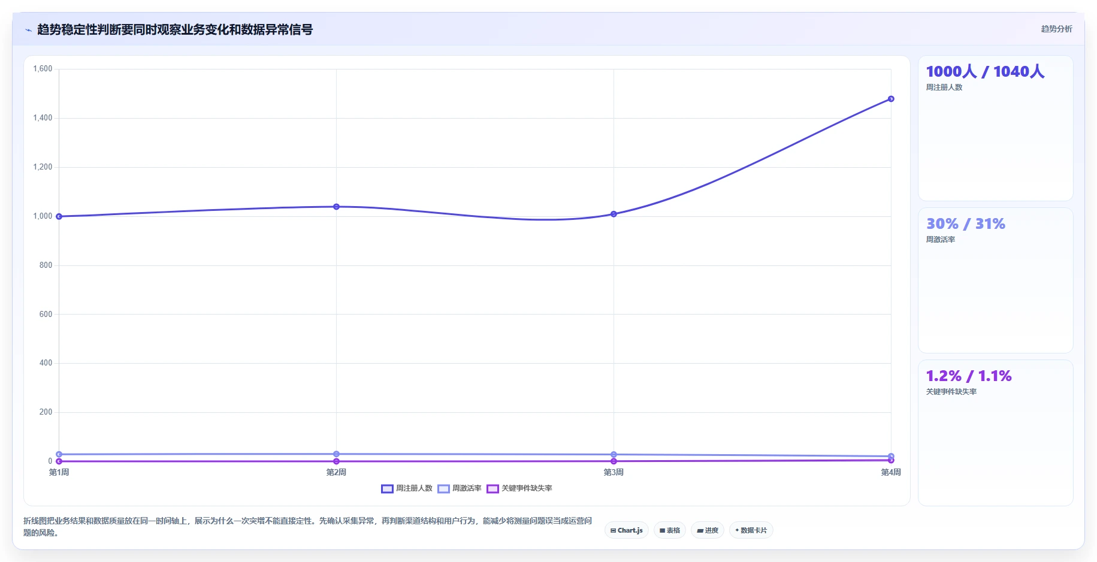The image size is (1097, 562).
Task: Click the 第2周 x-axis label
Action: click(x=336, y=473)
